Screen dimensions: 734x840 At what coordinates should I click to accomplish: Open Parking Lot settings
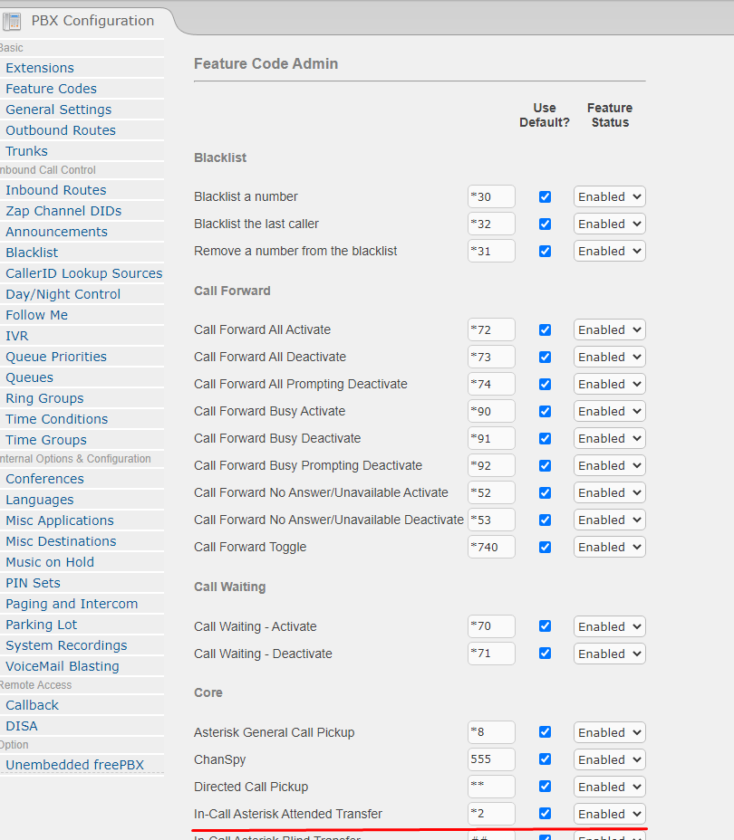click(x=41, y=625)
